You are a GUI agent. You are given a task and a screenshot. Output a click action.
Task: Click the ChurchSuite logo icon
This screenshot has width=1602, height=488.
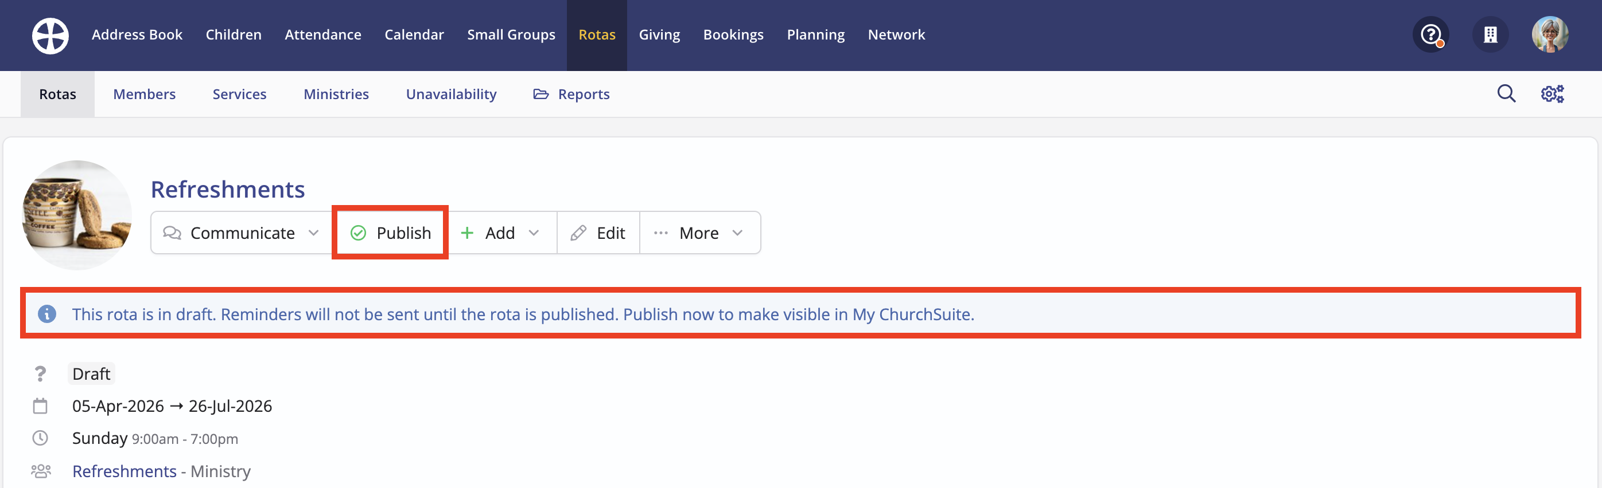pos(50,35)
